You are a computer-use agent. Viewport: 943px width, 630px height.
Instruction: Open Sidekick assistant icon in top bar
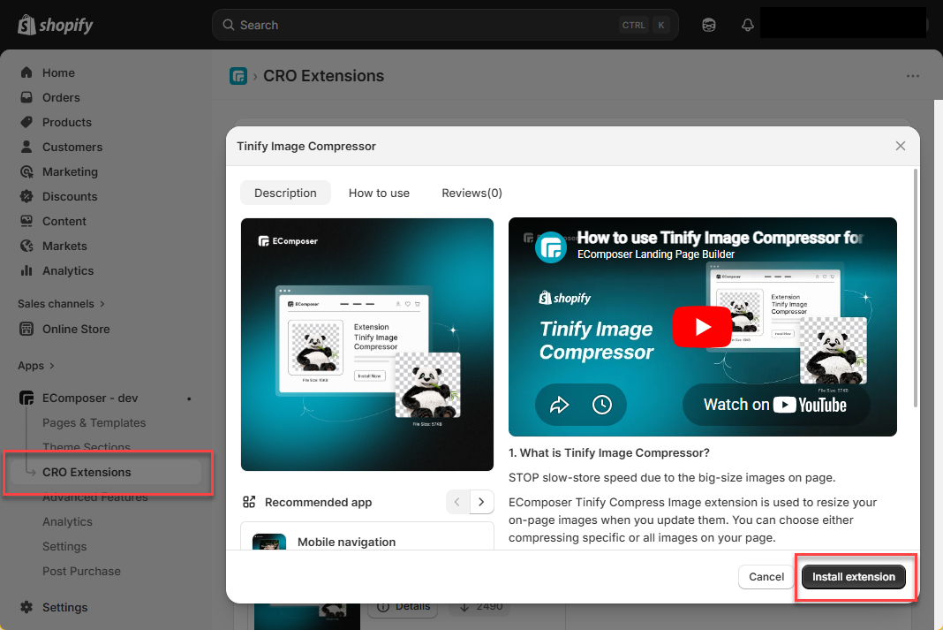[709, 25]
